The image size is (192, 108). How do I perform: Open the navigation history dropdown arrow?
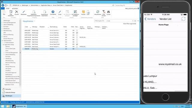coord(7,5)
